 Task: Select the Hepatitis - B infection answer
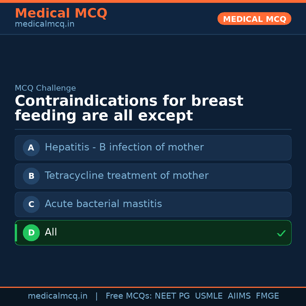coord(124,147)
